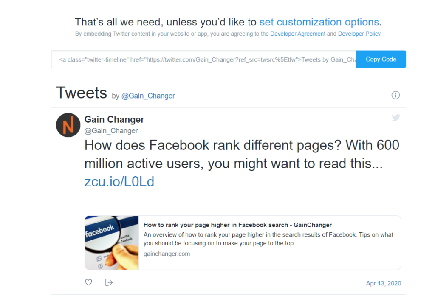The width and height of the screenshot is (435, 296).
Task: Click the share icon below the tweet
Action: point(109,282)
